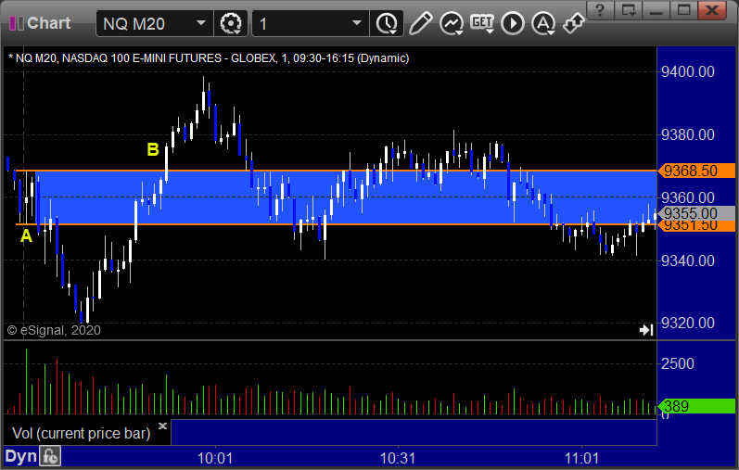Click the Chart window menu icon

click(x=17, y=23)
